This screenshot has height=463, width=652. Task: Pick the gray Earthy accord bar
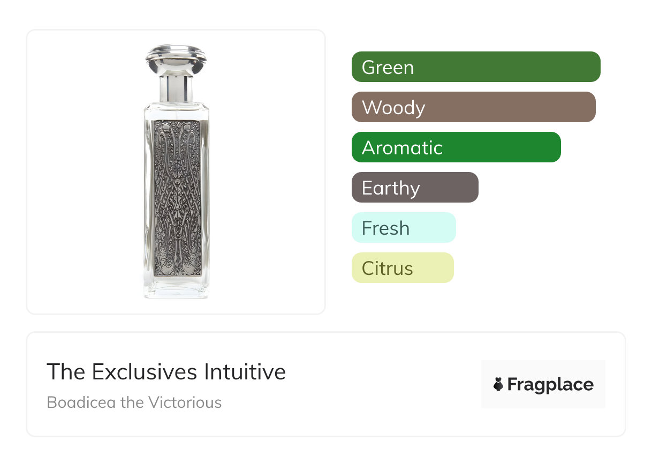point(415,188)
